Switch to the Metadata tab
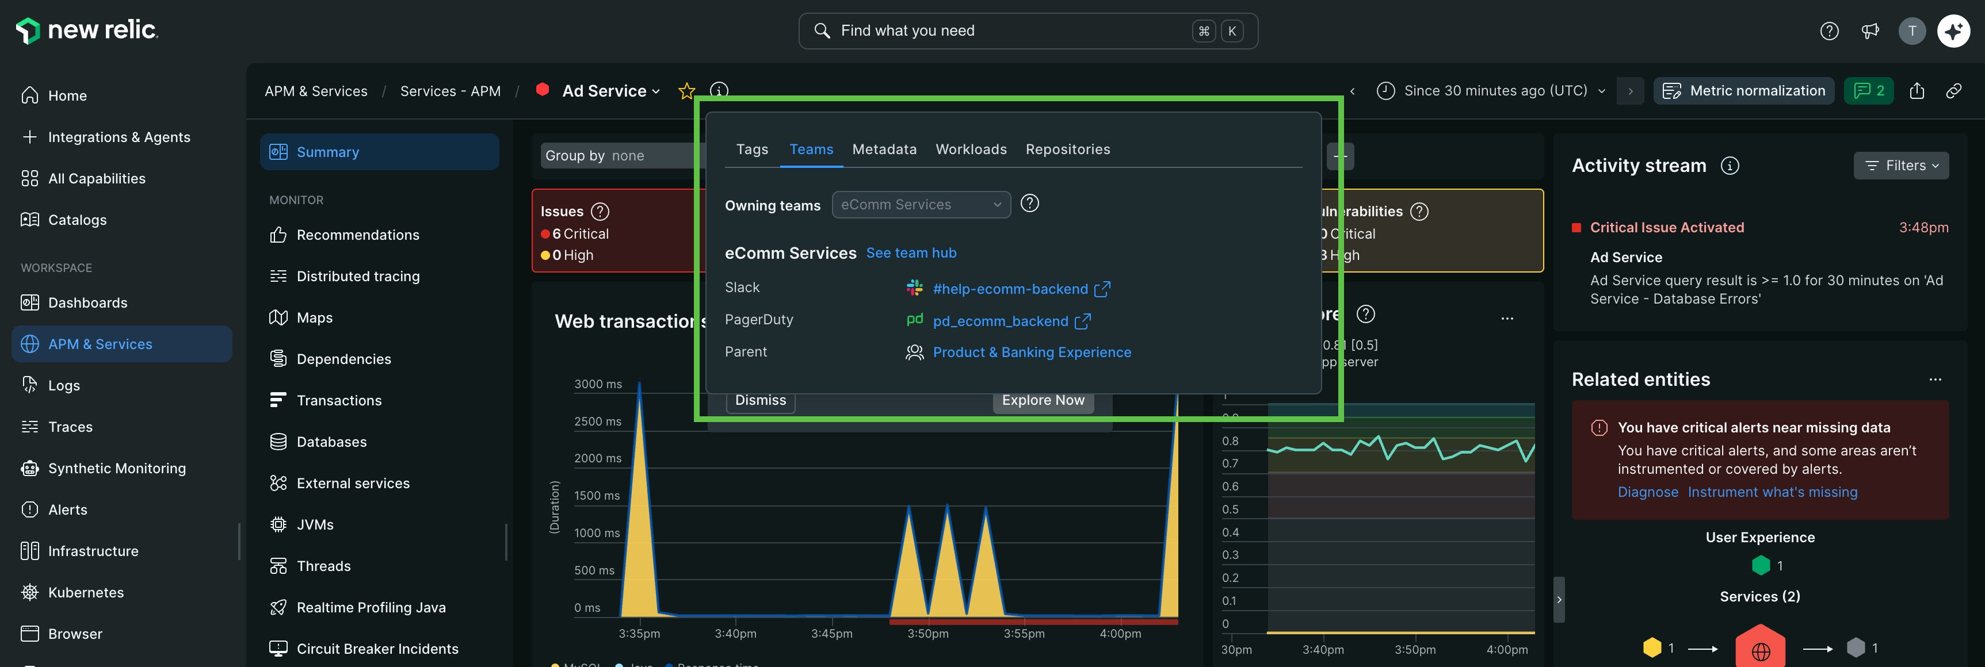 tap(884, 149)
